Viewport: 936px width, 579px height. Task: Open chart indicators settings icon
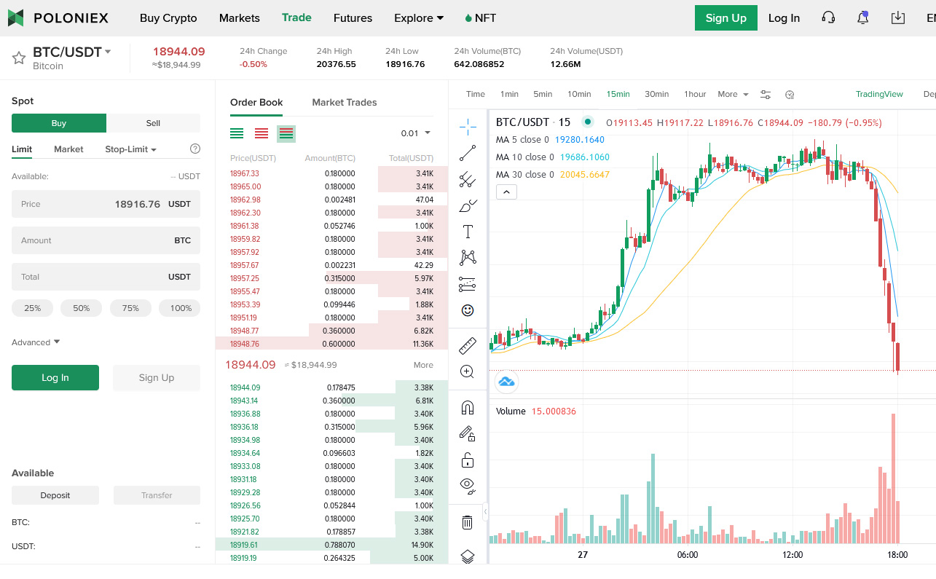766,95
